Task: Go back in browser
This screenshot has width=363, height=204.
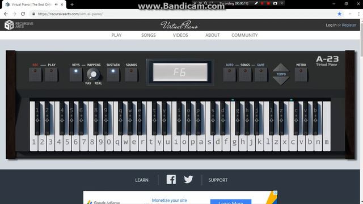Action: coord(6,14)
